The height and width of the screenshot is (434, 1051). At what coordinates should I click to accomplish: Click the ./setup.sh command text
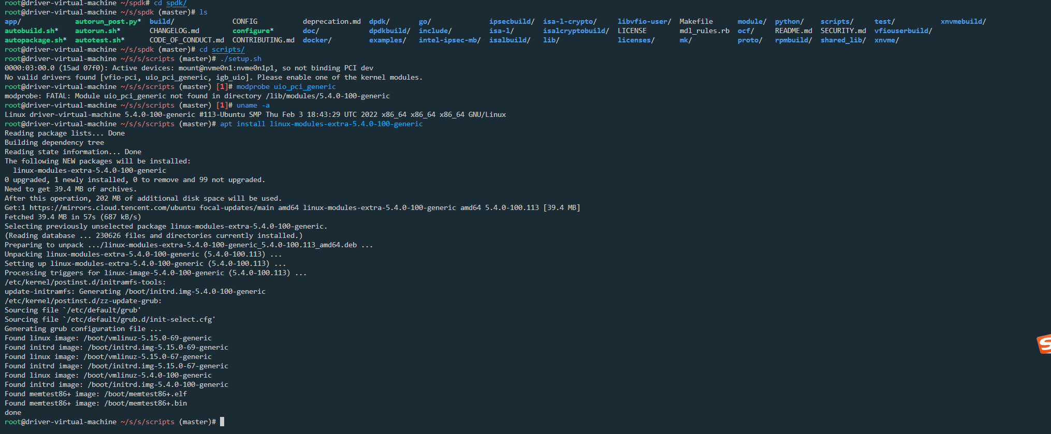[241, 59]
